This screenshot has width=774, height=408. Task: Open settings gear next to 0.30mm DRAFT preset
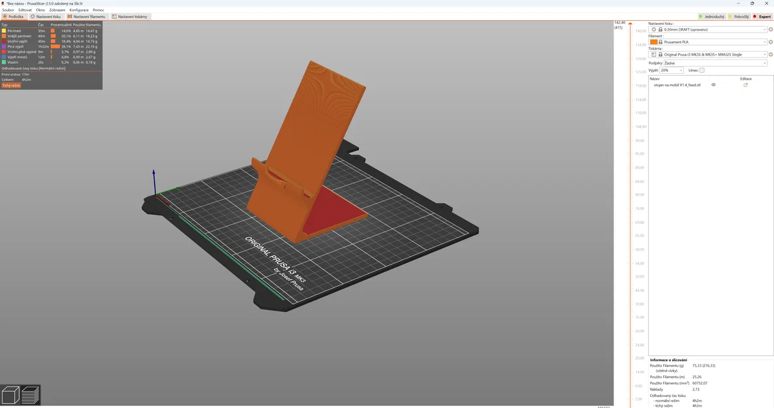coord(770,29)
